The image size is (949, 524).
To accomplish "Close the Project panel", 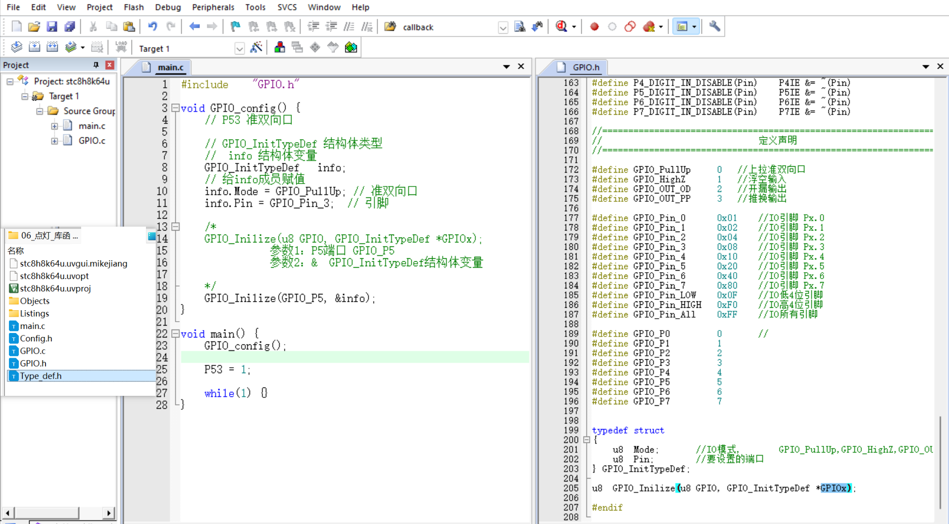I will coord(110,65).
